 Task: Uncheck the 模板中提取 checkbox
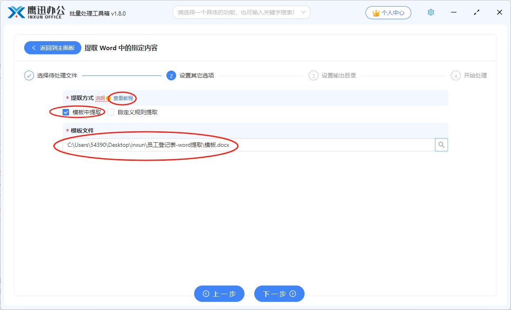pos(66,112)
